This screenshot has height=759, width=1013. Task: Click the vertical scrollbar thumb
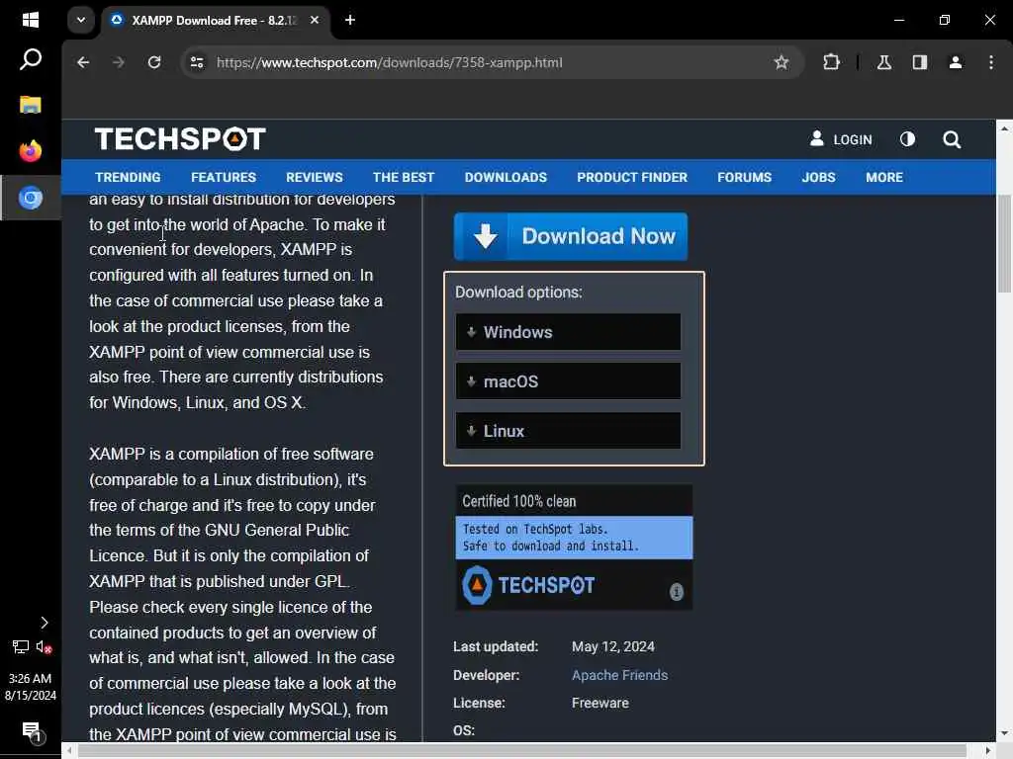point(1004,244)
